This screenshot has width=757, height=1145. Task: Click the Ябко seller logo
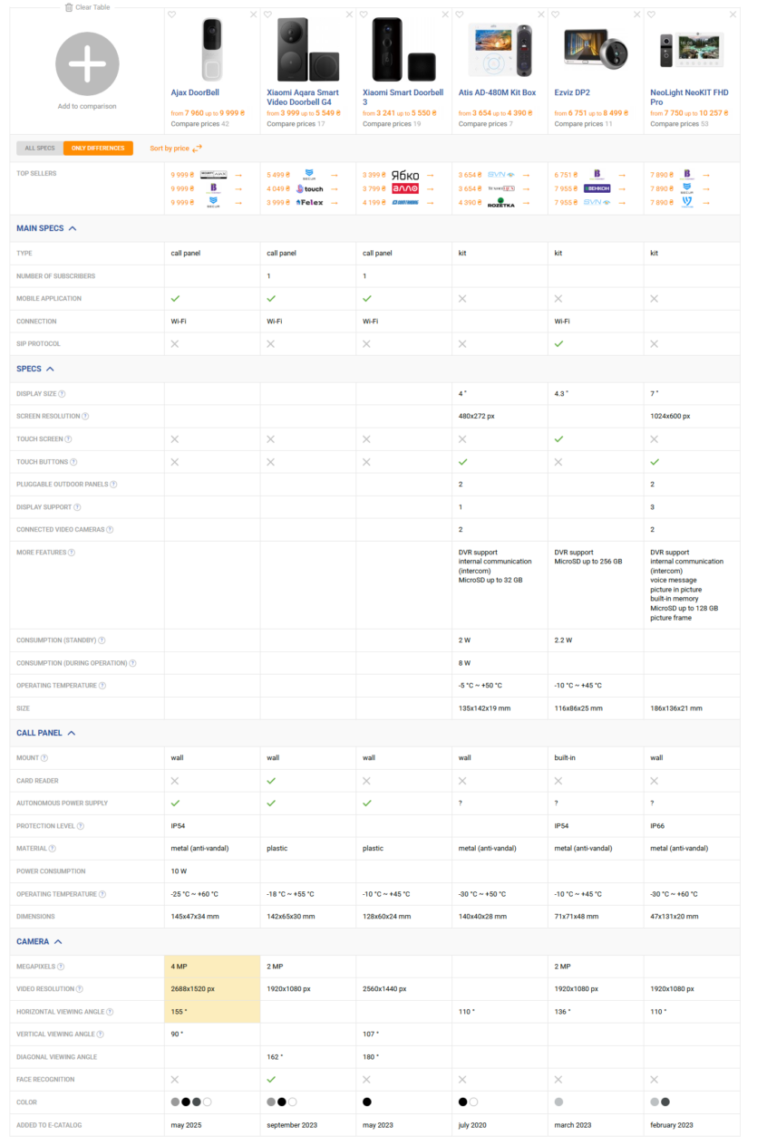(x=405, y=174)
